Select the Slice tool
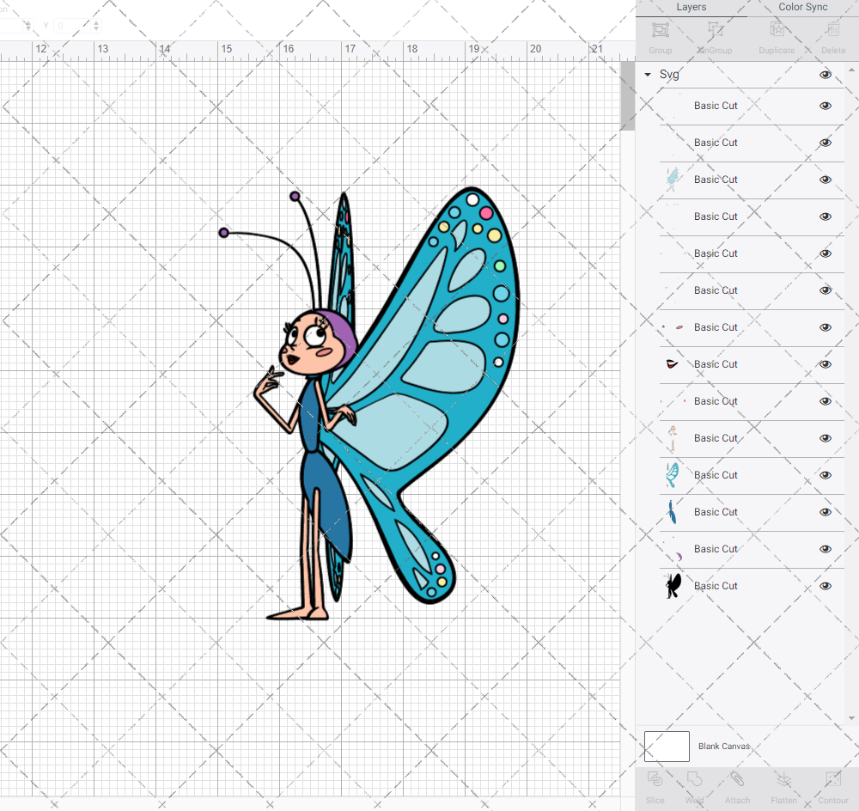 click(x=655, y=779)
